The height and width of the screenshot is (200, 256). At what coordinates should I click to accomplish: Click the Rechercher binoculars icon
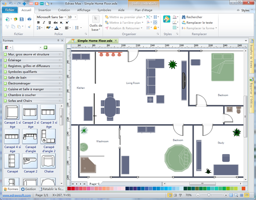click(x=183, y=17)
